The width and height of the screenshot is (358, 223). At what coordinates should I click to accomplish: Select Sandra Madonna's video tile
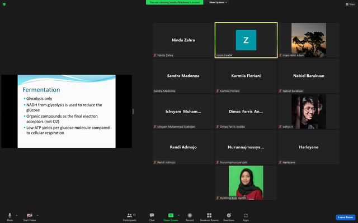tap(183, 76)
